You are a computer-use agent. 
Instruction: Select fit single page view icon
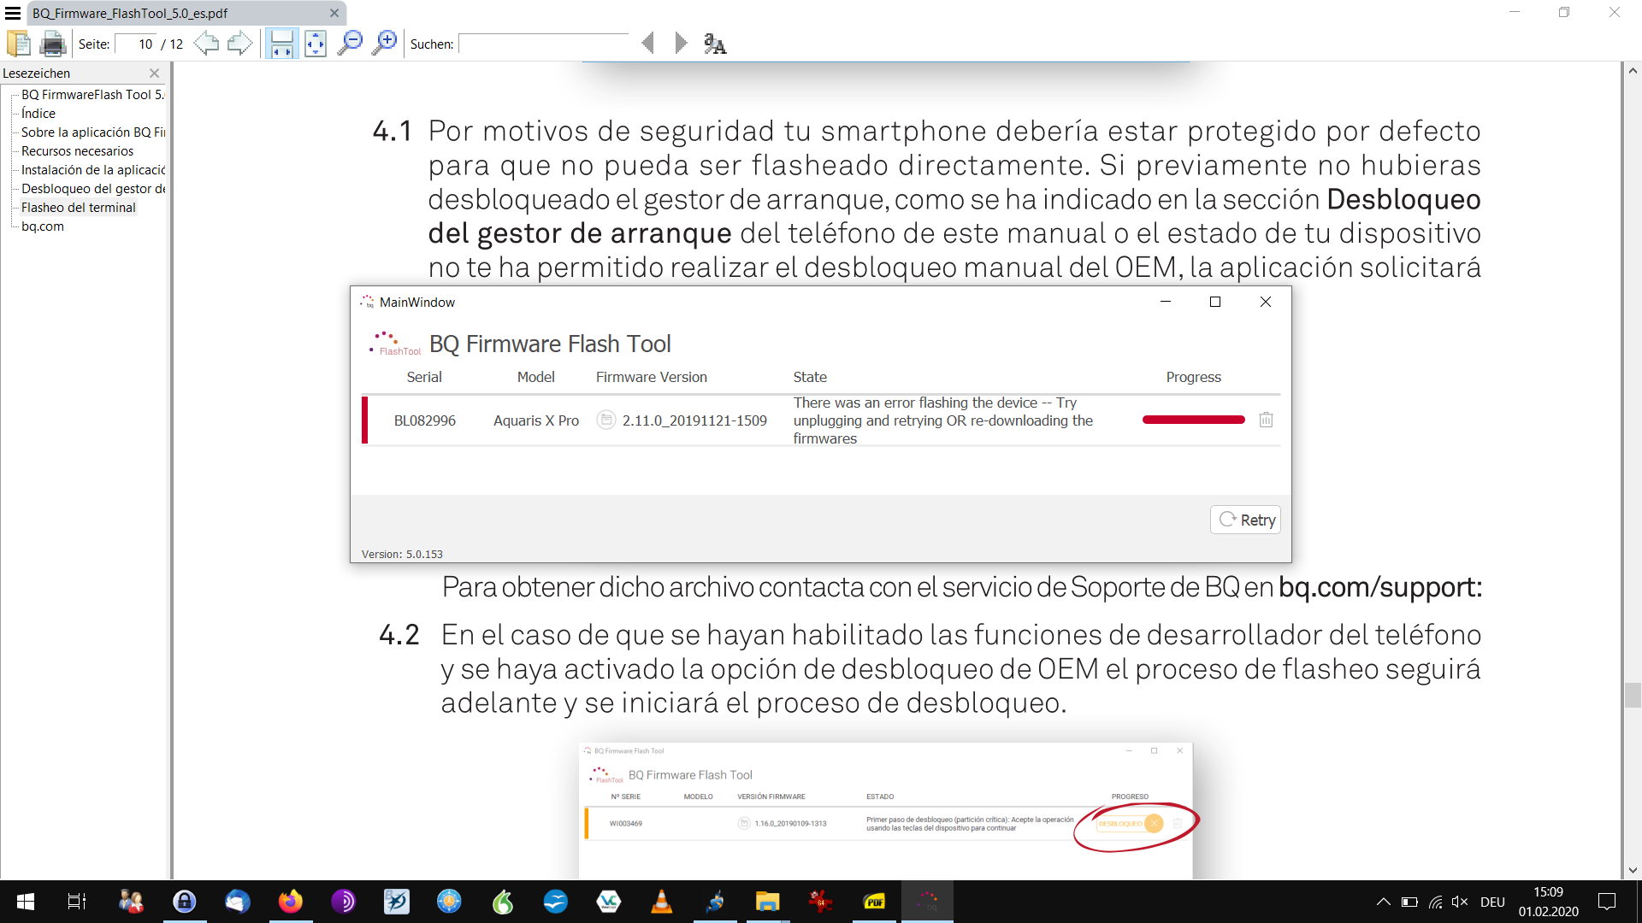[316, 44]
